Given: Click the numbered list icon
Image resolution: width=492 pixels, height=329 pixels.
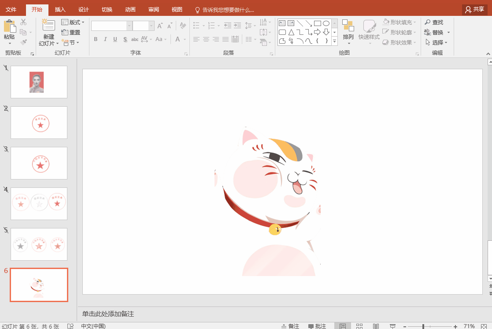Looking at the screenshot, I should click(x=211, y=26).
